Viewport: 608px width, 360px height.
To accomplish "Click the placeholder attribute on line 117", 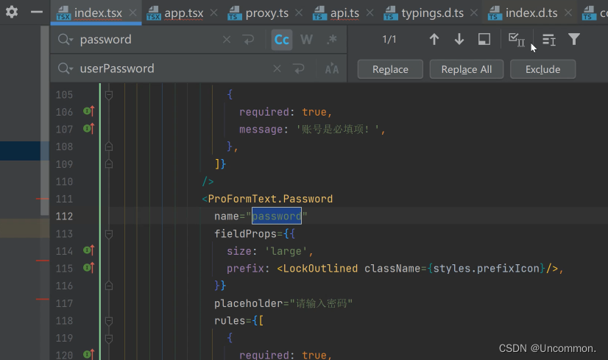I will pos(248,303).
